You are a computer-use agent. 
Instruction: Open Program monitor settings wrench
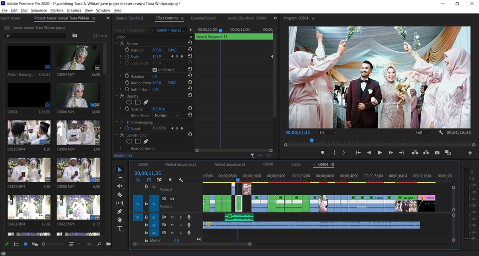point(441,132)
